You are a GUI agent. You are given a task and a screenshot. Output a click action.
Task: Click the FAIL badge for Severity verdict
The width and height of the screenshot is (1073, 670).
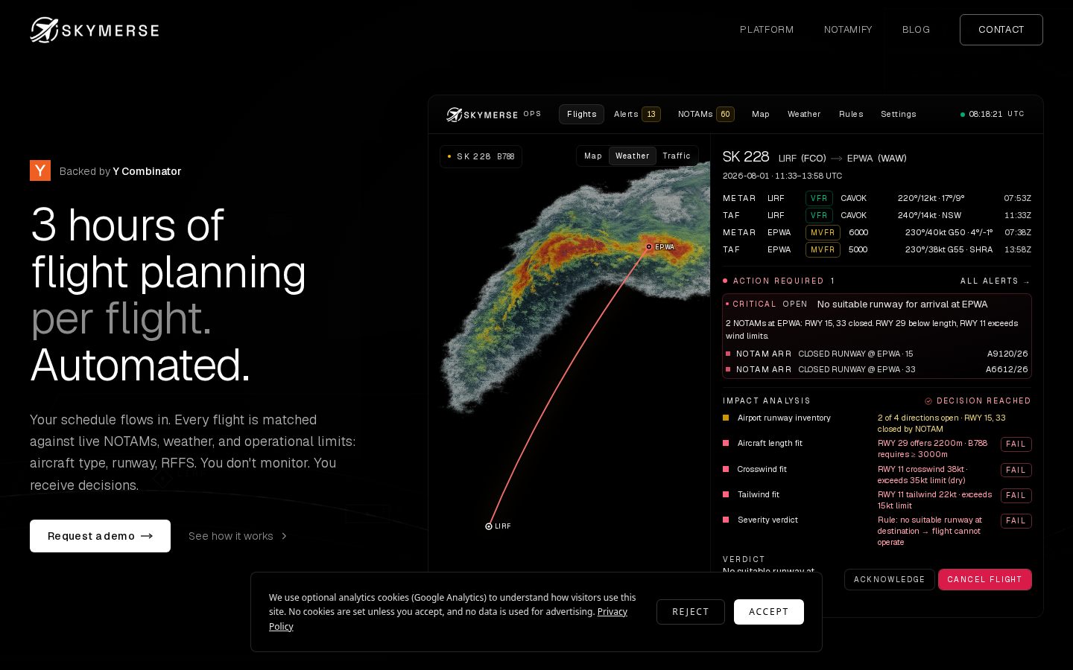[x=1016, y=520]
